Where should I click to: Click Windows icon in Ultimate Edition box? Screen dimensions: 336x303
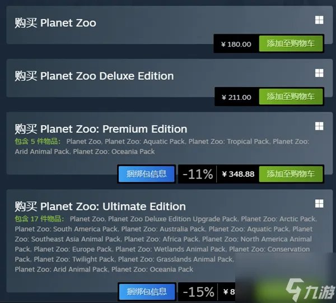(319, 203)
